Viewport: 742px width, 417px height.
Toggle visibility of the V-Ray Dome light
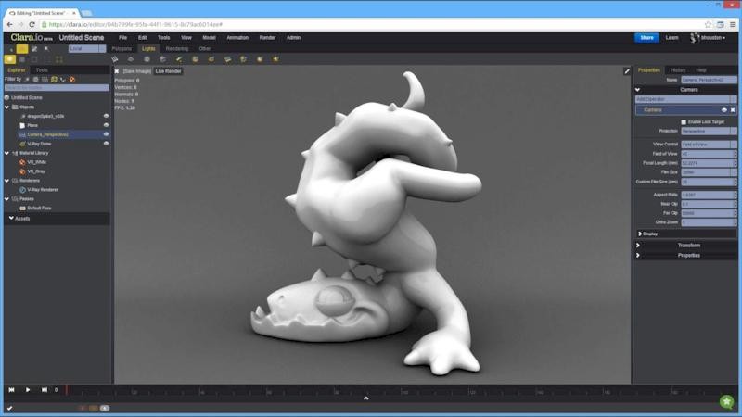(106, 144)
